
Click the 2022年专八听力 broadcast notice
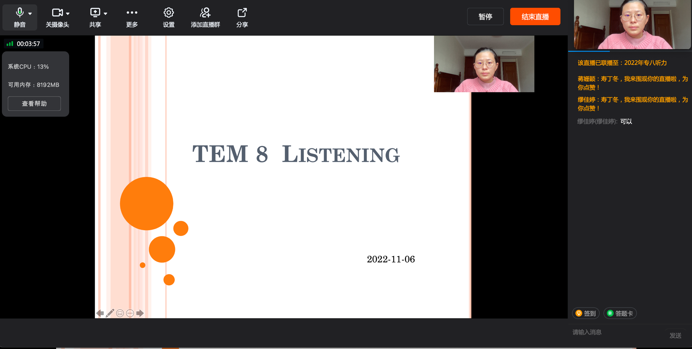coord(622,63)
